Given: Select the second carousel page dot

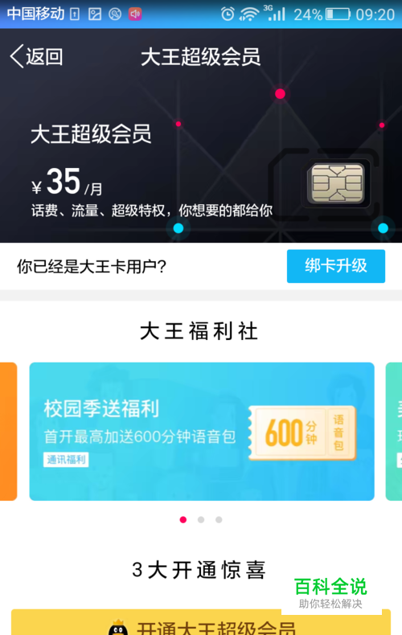Looking at the screenshot, I should click(x=201, y=519).
